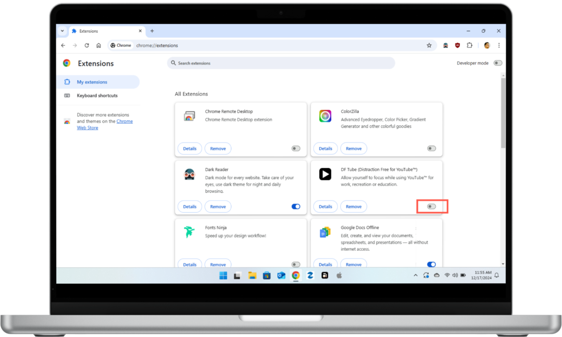Open the notifications bell in taskbar
This screenshot has width=562, height=337.
pyautogui.click(x=497, y=275)
